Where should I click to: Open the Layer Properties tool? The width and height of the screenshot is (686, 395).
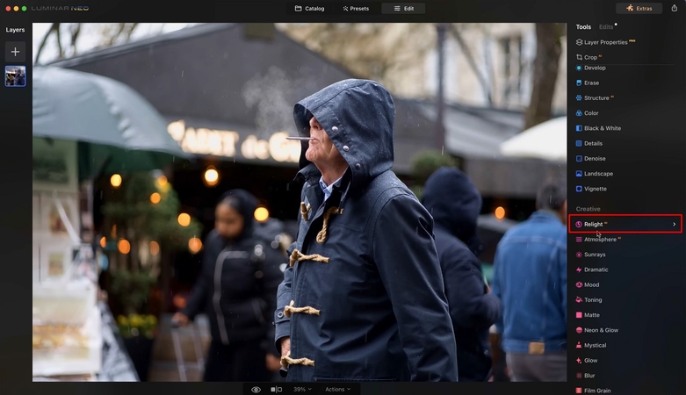pos(605,42)
